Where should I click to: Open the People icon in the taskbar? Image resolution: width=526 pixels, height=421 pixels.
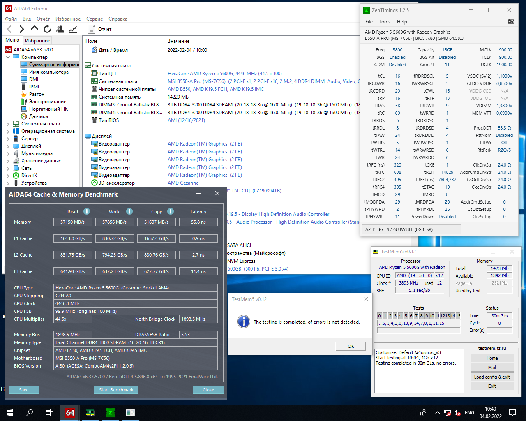pyautogui.click(x=423, y=413)
